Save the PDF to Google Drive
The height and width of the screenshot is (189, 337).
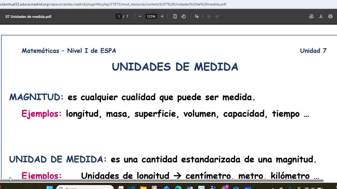pyautogui.click(x=311, y=16)
